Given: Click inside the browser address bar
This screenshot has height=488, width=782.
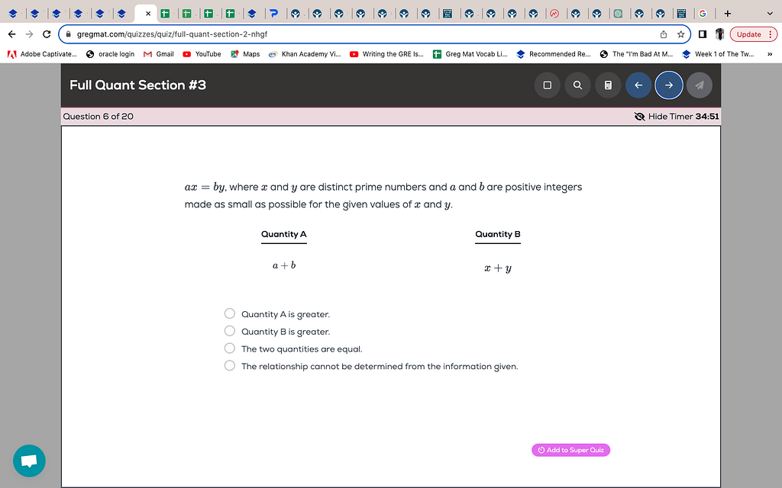Looking at the screenshot, I should coord(305,34).
